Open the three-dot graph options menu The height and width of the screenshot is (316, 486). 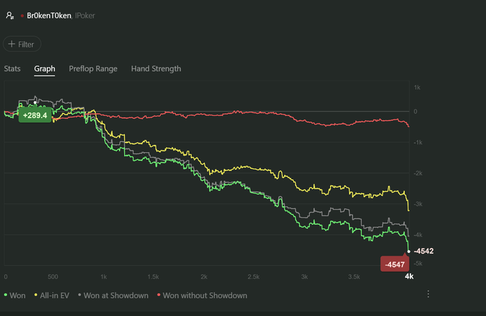pyautogui.click(x=428, y=294)
